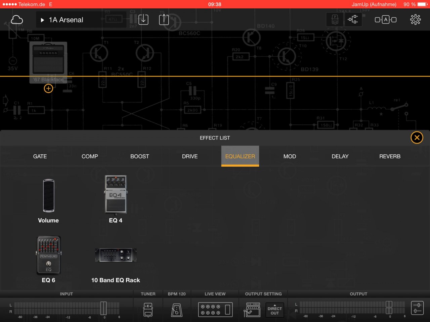Tap the share/upload preset icon

pyautogui.click(x=164, y=19)
